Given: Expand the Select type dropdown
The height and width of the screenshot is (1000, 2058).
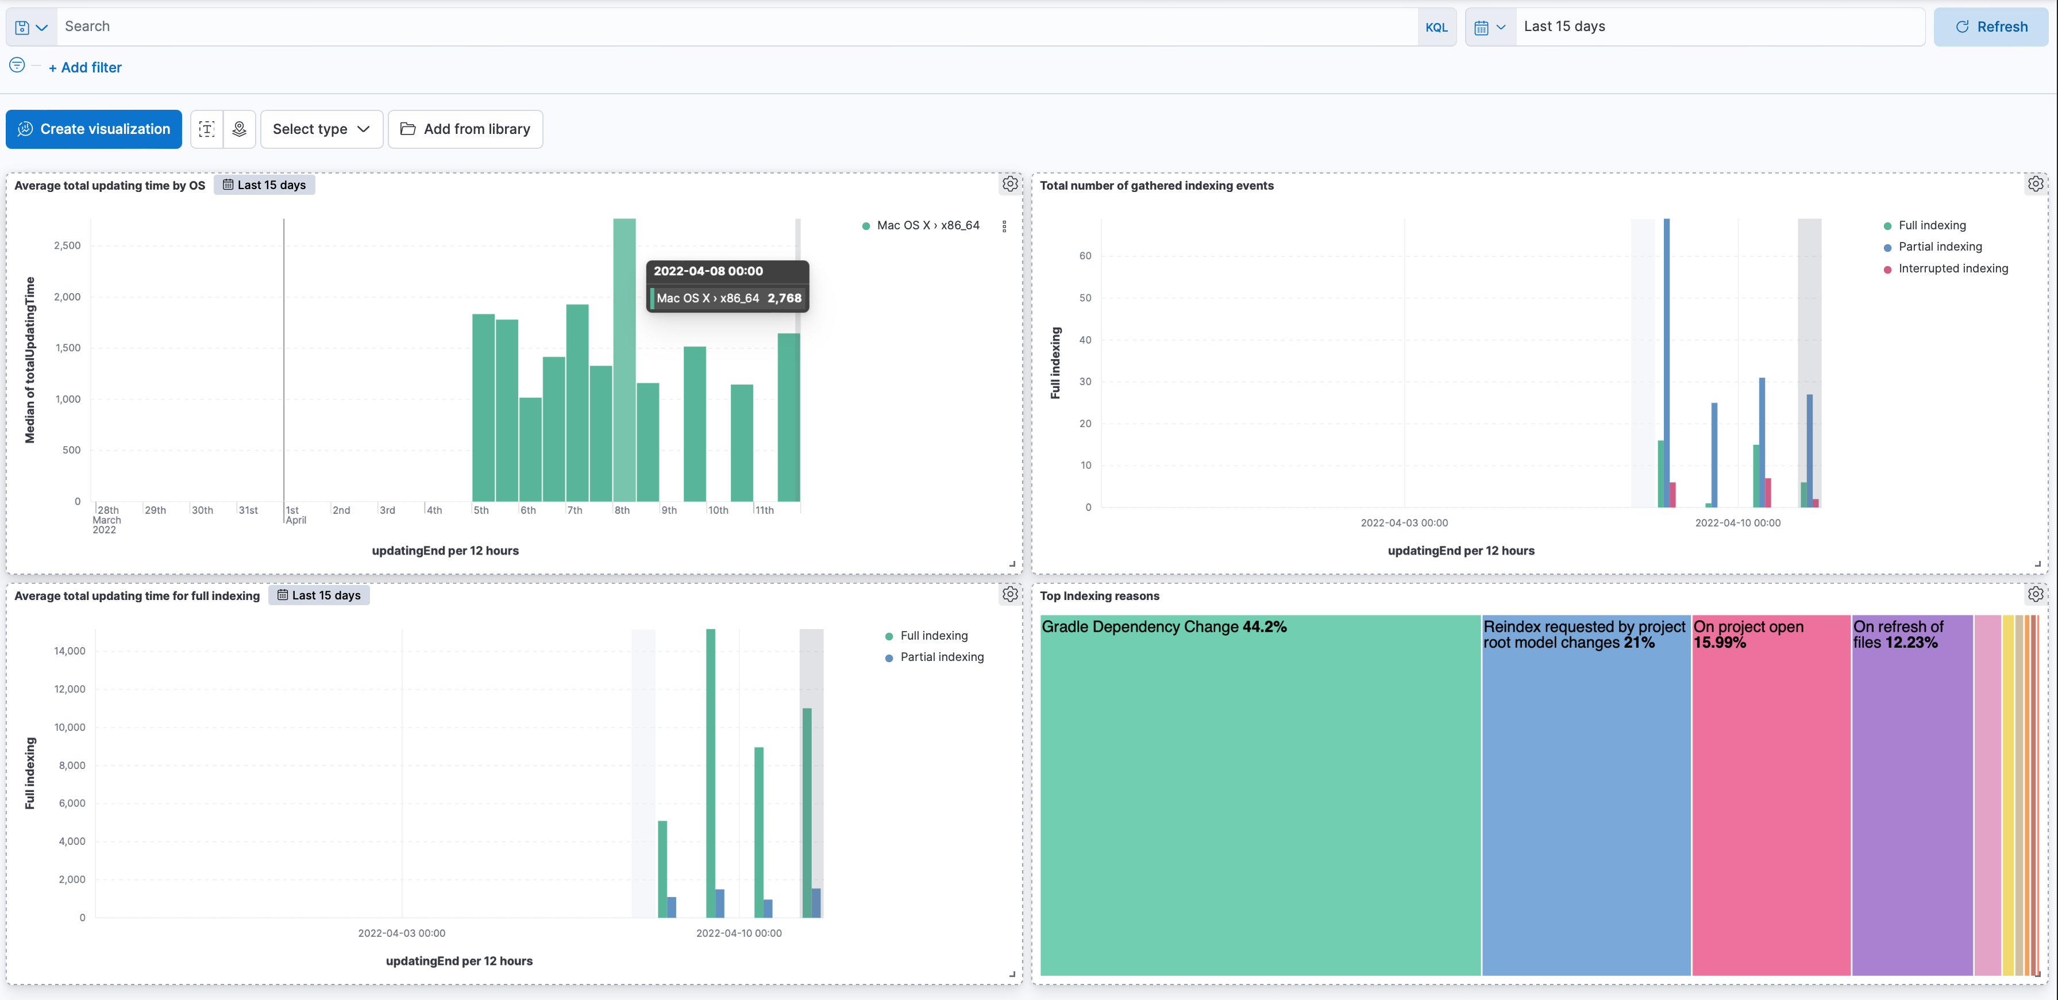Looking at the screenshot, I should tap(321, 129).
